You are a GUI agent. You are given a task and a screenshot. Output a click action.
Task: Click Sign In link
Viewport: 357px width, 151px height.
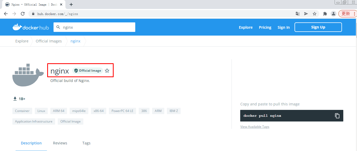283,27
